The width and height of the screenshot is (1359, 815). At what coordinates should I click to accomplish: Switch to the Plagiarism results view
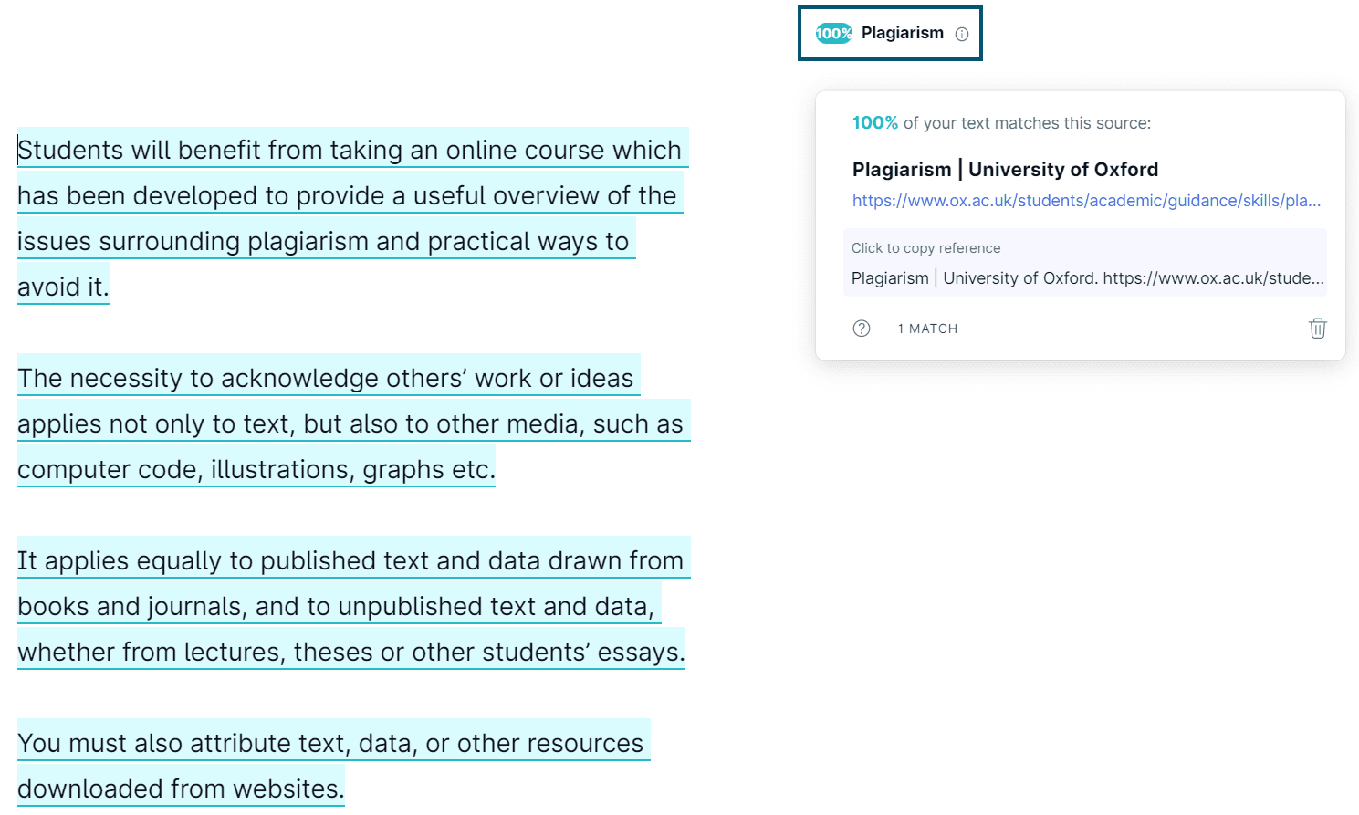pos(890,33)
